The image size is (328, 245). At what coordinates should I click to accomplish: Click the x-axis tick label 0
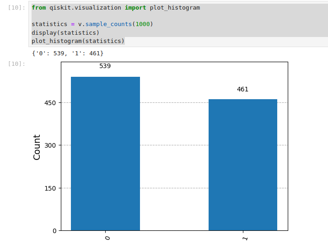(108, 238)
